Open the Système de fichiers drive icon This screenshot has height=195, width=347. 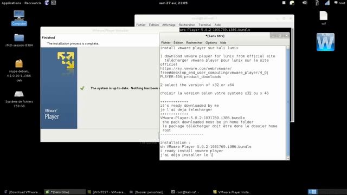pyautogui.click(x=19, y=94)
